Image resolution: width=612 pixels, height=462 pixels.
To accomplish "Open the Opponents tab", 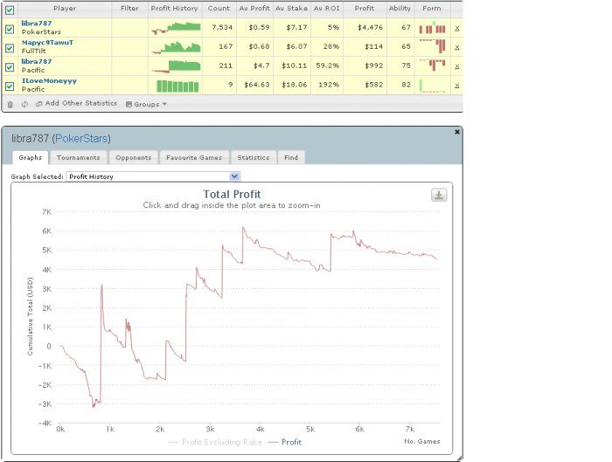I will tap(134, 157).
